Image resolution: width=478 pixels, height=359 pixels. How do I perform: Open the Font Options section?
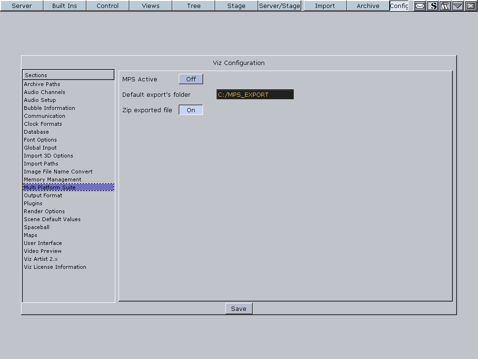click(40, 140)
